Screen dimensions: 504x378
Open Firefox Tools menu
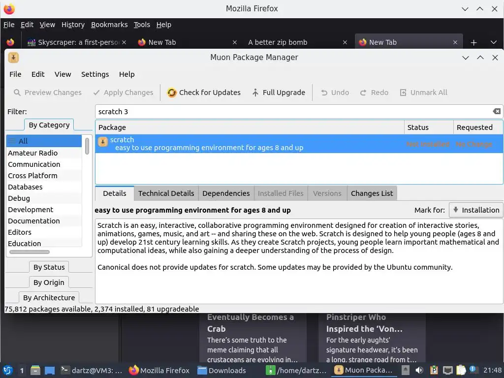(x=142, y=25)
